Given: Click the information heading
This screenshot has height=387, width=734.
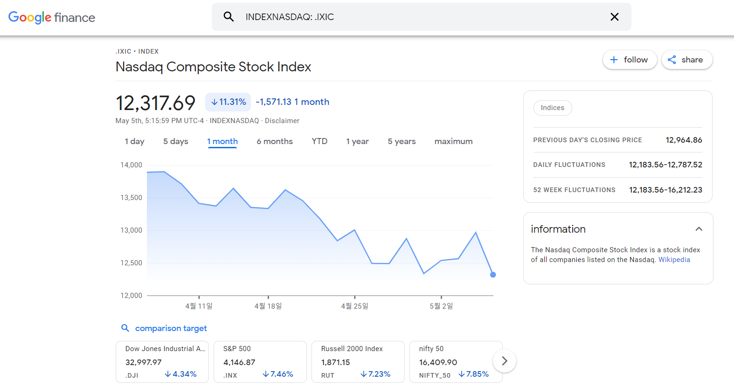Looking at the screenshot, I should point(558,229).
